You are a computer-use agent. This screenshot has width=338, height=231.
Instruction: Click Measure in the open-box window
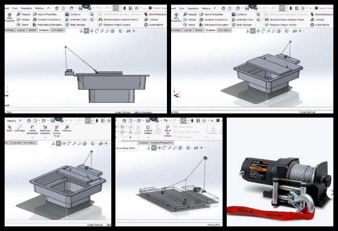[67, 128]
